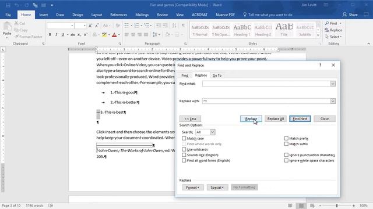Open the File menu
373x209 pixels.
pyautogui.click(x=8, y=15)
